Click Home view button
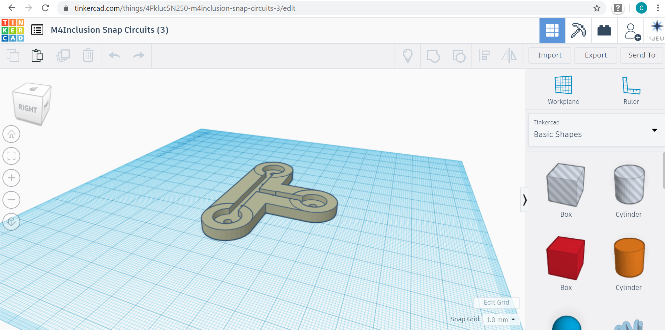665x330 pixels. tap(12, 134)
